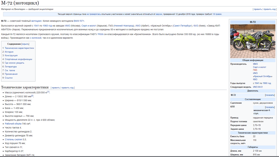Open 'править' beside Технические характеристики heading
This screenshot has width=279, height=157.
(56, 88)
